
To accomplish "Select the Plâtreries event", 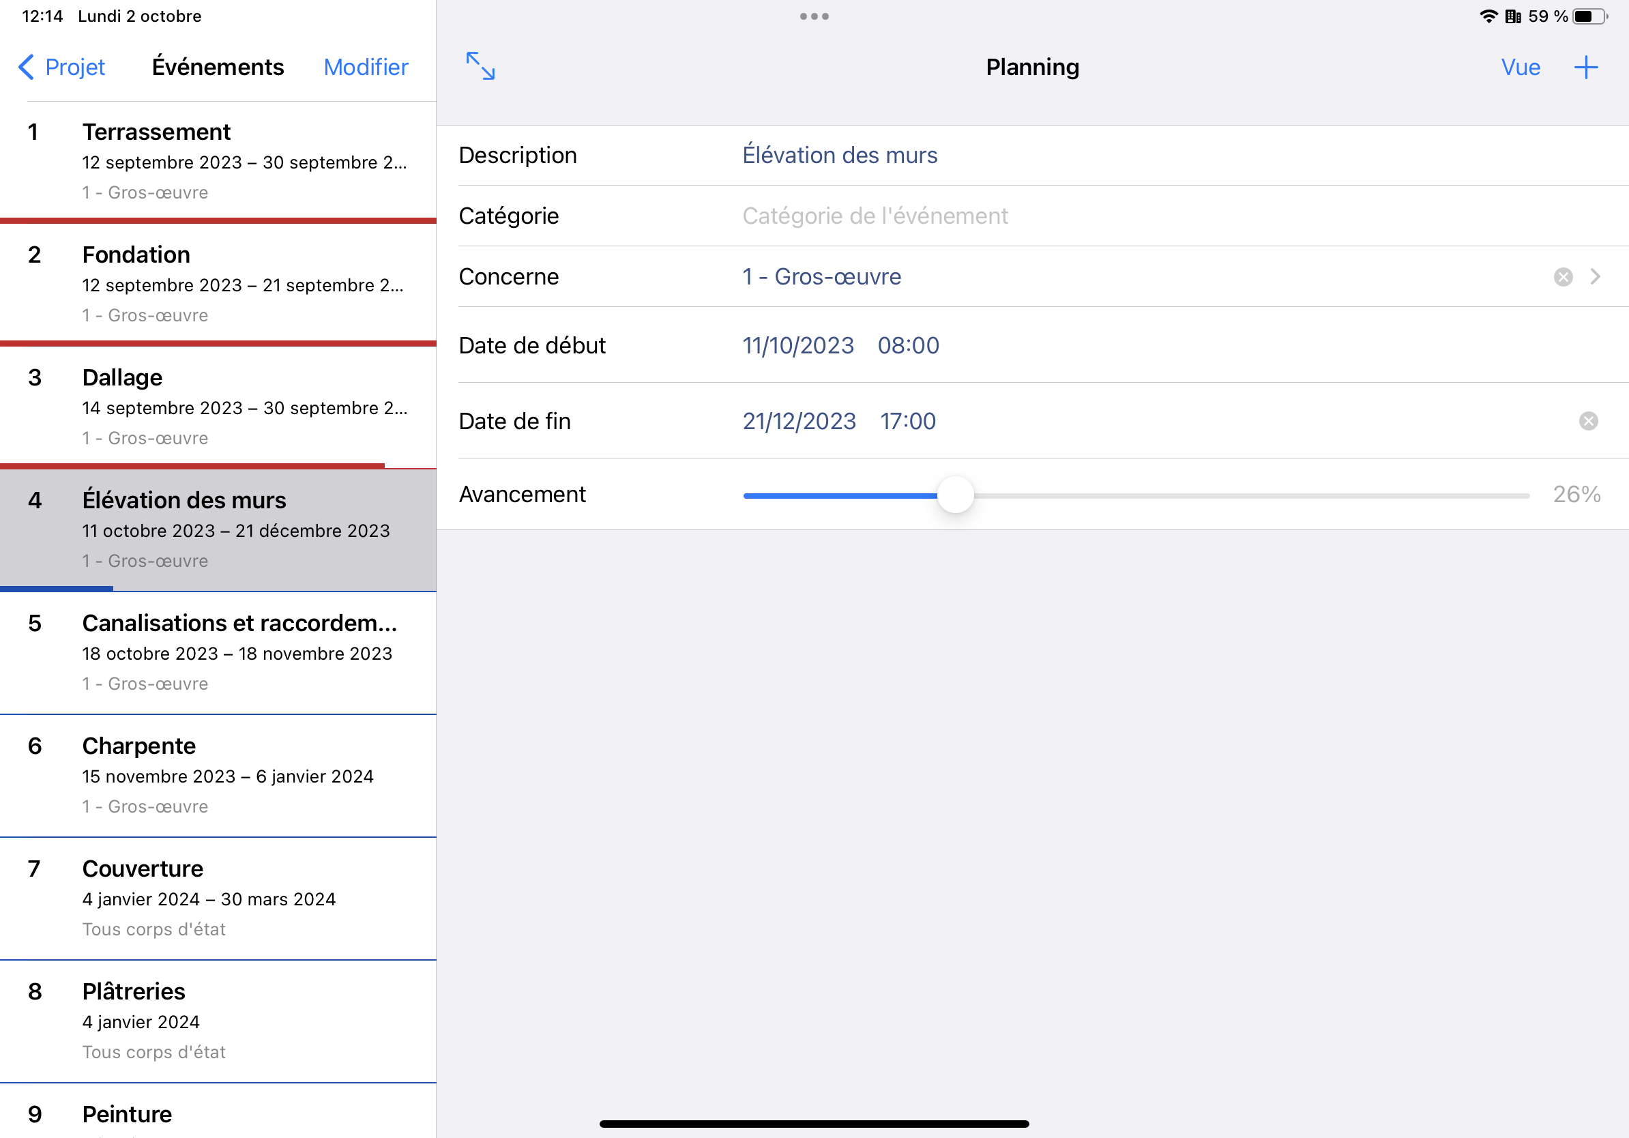I will pos(218,1020).
